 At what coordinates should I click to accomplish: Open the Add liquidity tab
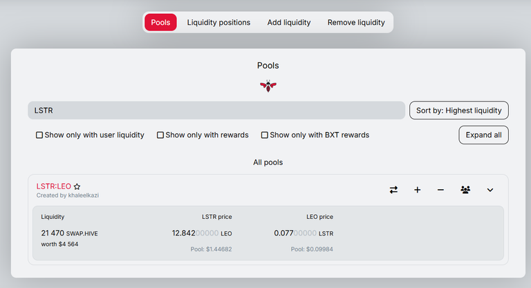click(x=289, y=22)
